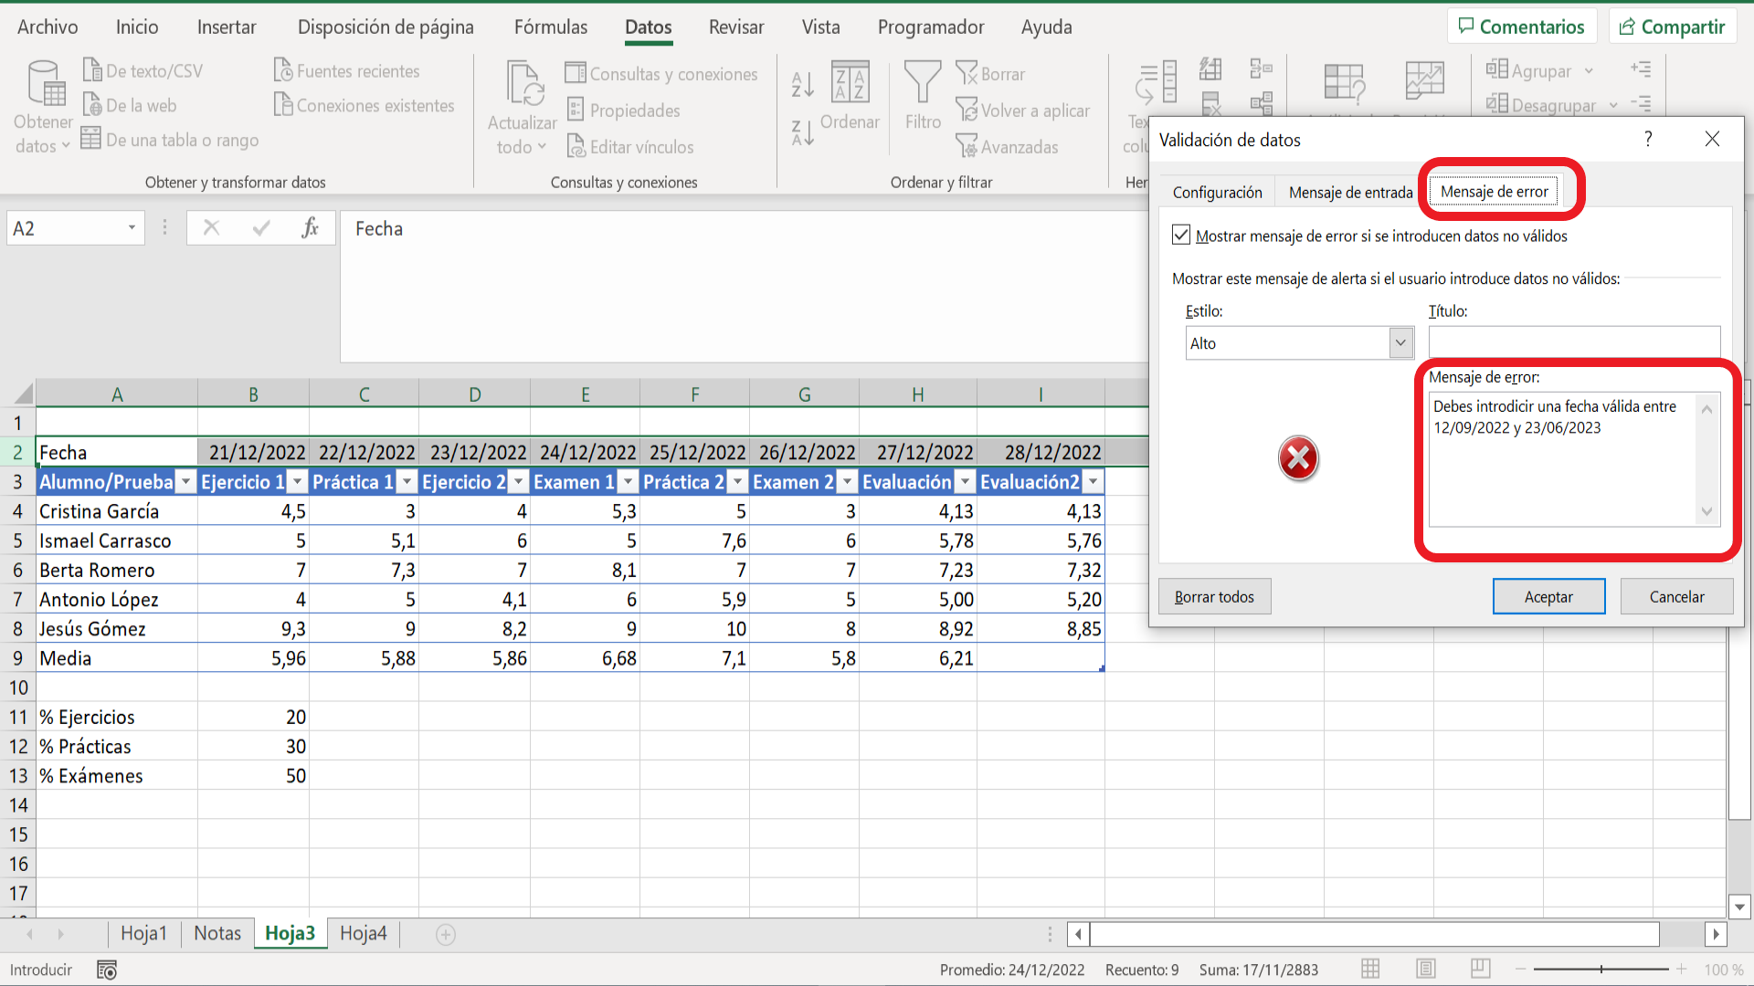This screenshot has height=986, width=1754.
Task: Import data De texto/CSV
Action: click(143, 71)
